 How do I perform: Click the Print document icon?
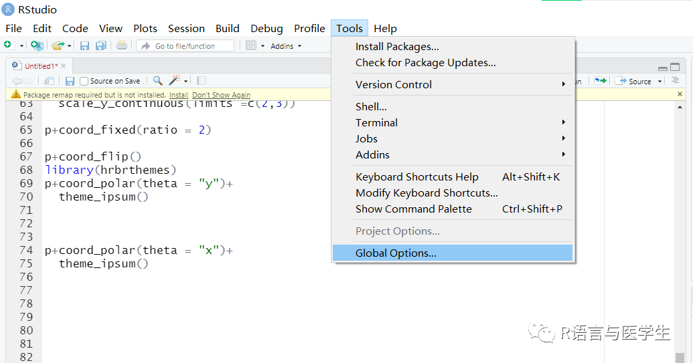[121, 45]
